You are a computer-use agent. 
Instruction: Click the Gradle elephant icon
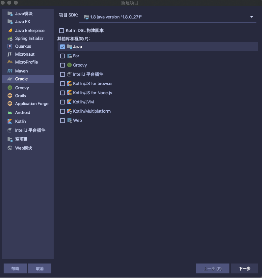click(x=10, y=79)
